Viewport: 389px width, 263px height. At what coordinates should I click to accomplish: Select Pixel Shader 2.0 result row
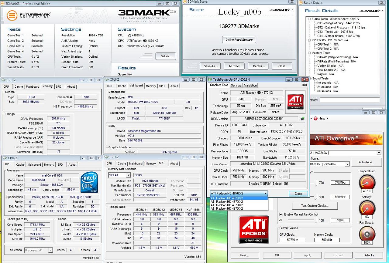tap(331, 70)
